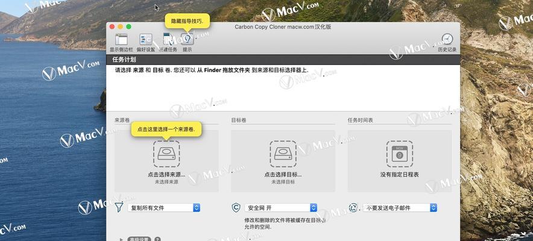The height and width of the screenshot is (241, 533).
Task: Click the destination disk selector icon
Action: click(x=283, y=154)
